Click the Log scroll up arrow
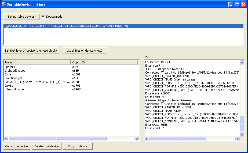The width and height of the screenshot is (248, 153). (242, 62)
